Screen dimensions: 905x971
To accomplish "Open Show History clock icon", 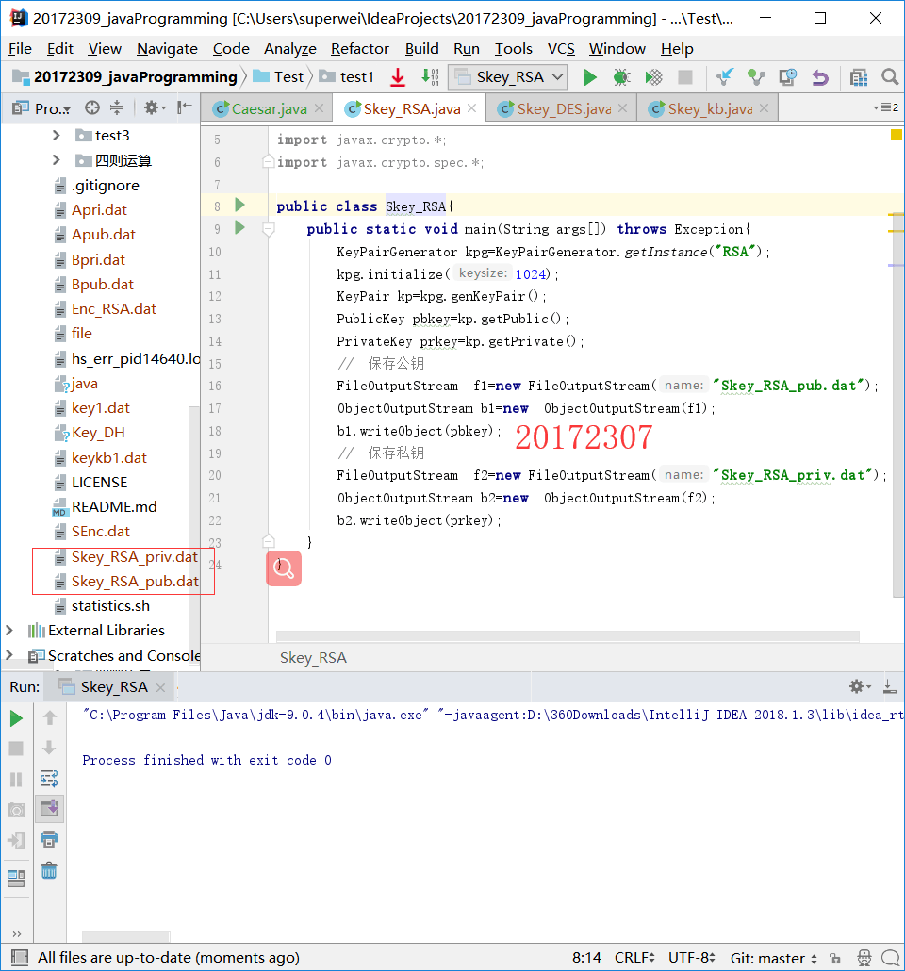I will [788, 77].
